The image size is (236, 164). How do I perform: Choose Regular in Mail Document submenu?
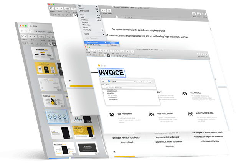pos(112,42)
